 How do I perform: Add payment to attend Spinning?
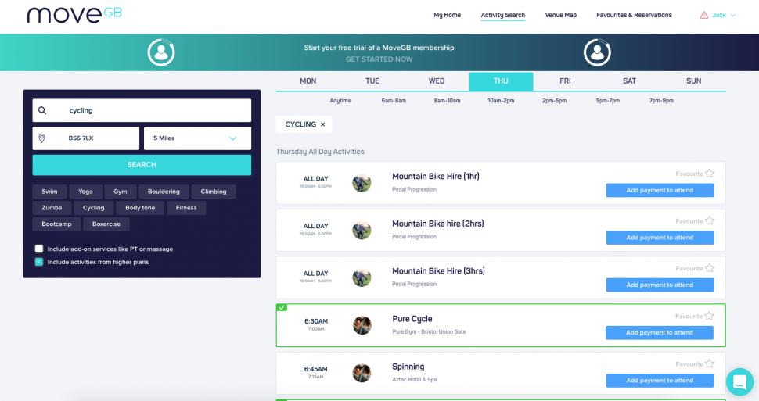click(660, 381)
